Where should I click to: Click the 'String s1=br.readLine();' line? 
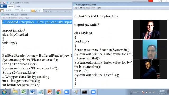tap(20, 64)
